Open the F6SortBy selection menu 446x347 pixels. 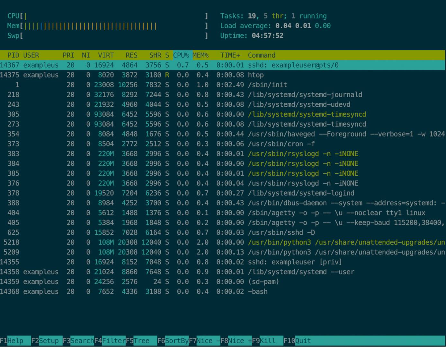point(174,341)
